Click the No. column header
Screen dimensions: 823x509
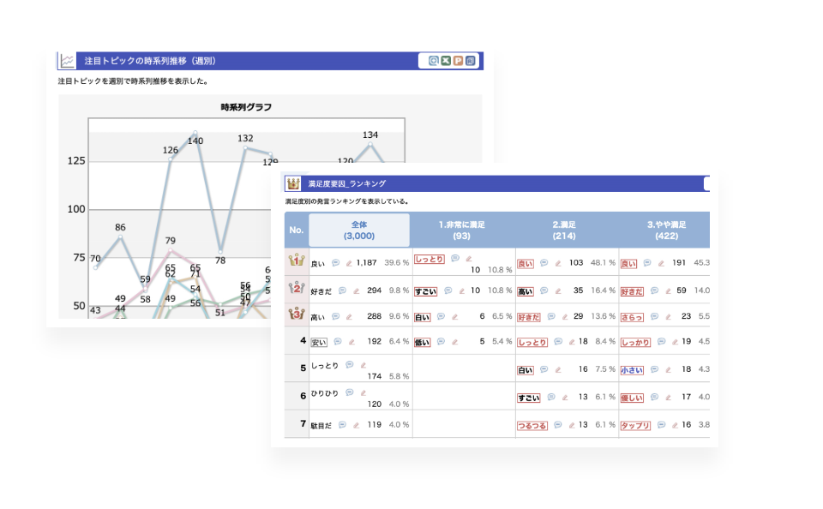(x=297, y=230)
